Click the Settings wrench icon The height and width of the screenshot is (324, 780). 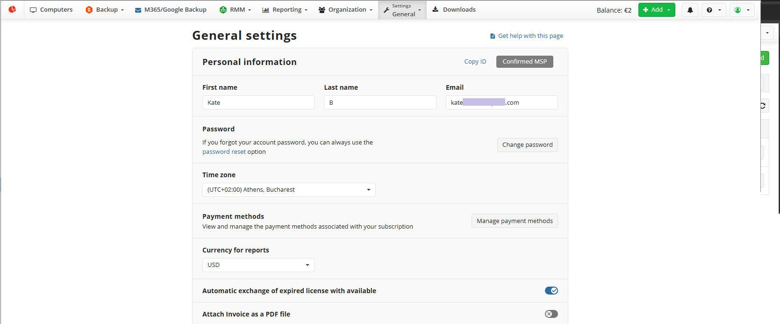pos(386,10)
